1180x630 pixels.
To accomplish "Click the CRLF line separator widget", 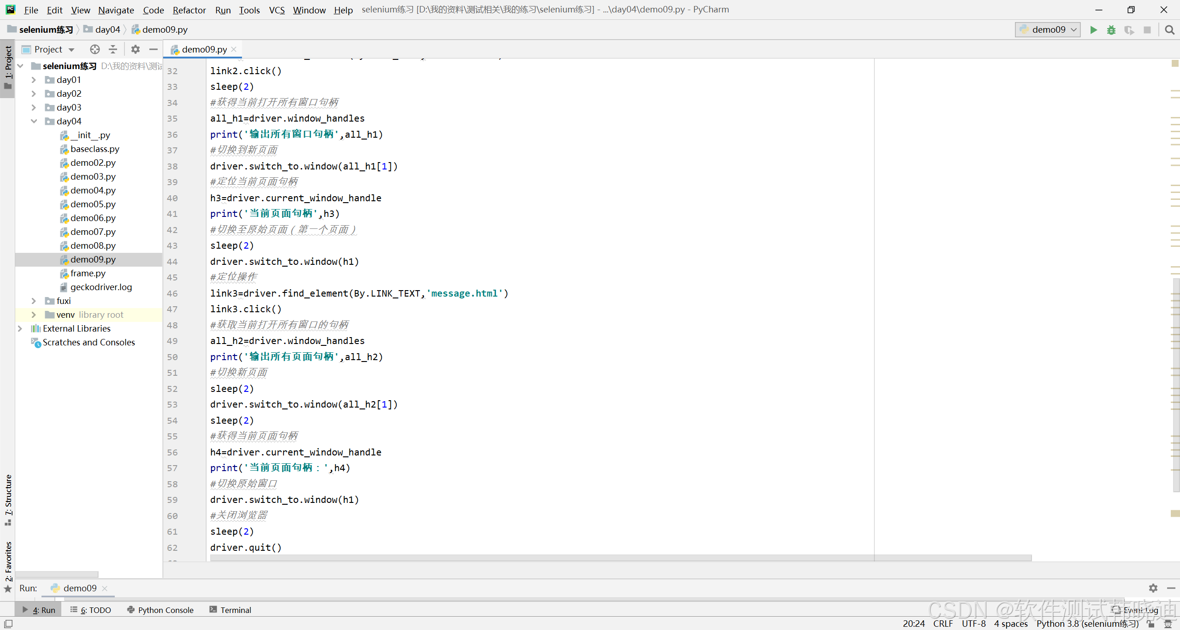I will [943, 624].
